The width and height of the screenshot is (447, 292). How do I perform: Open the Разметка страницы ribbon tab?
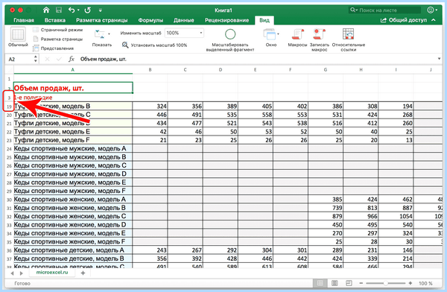pyautogui.click(x=102, y=20)
